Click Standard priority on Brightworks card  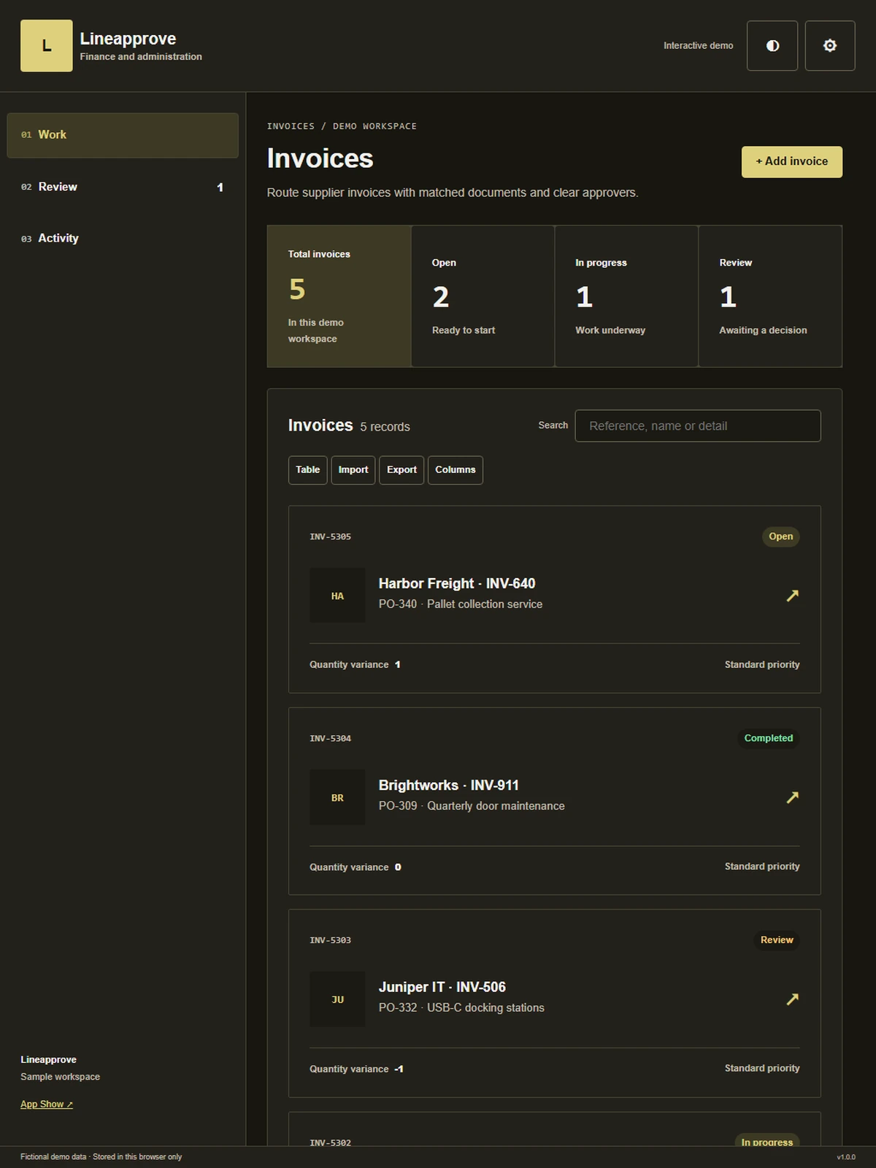click(x=762, y=867)
